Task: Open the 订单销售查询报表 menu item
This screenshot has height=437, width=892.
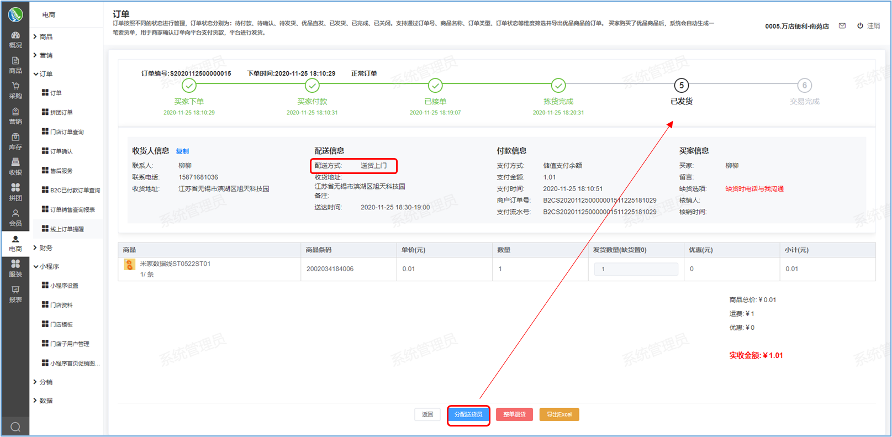Action: tap(68, 209)
